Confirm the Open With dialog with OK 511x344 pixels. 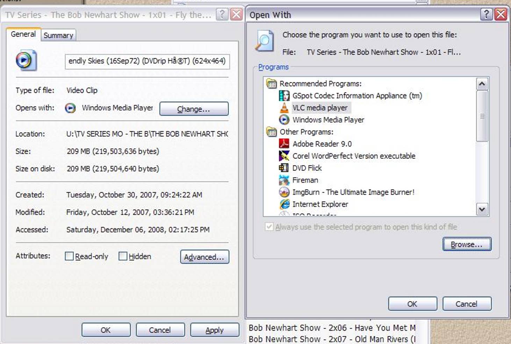(412, 304)
